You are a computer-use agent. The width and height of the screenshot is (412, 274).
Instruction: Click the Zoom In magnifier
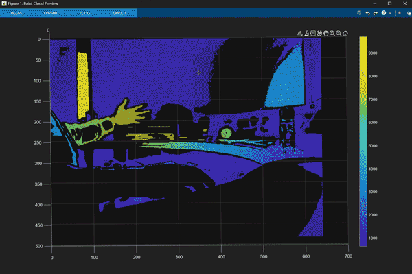(332, 33)
